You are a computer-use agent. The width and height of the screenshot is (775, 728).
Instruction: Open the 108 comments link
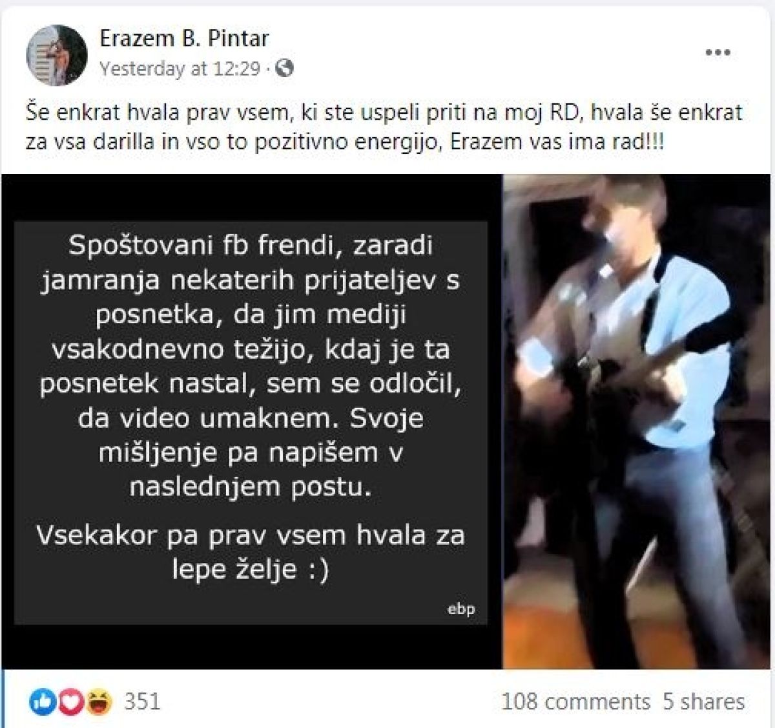pyautogui.click(x=575, y=701)
